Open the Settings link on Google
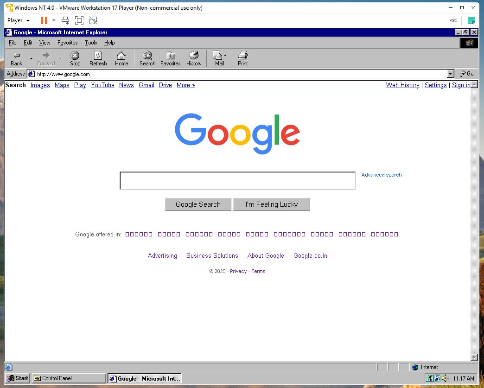Screen dimensions: 484x388 (435, 85)
